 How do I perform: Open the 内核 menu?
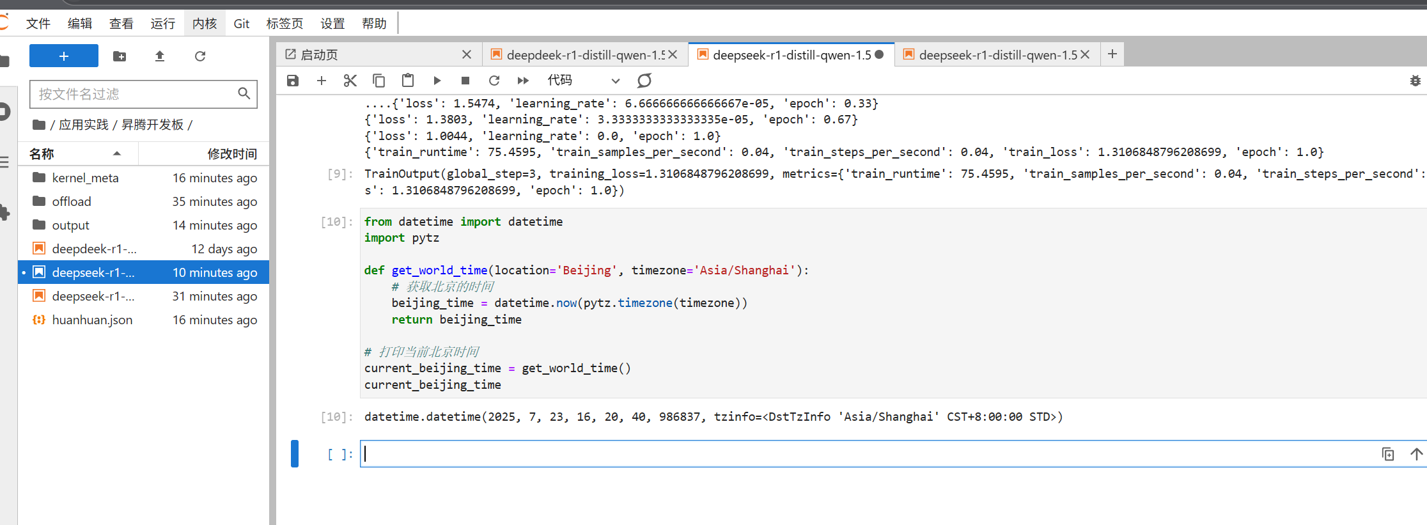coord(205,24)
